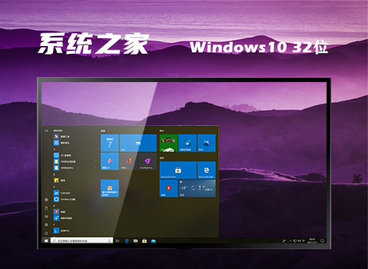This screenshot has height=269, width=368.
Task: Click the network icon in system tray
Action: [304, 241]
